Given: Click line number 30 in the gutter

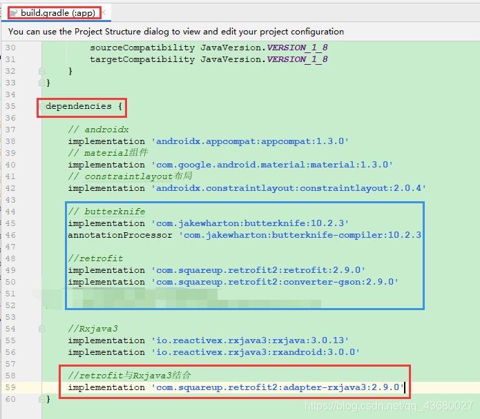Looking at the screenshot, I should coord(10,48).
